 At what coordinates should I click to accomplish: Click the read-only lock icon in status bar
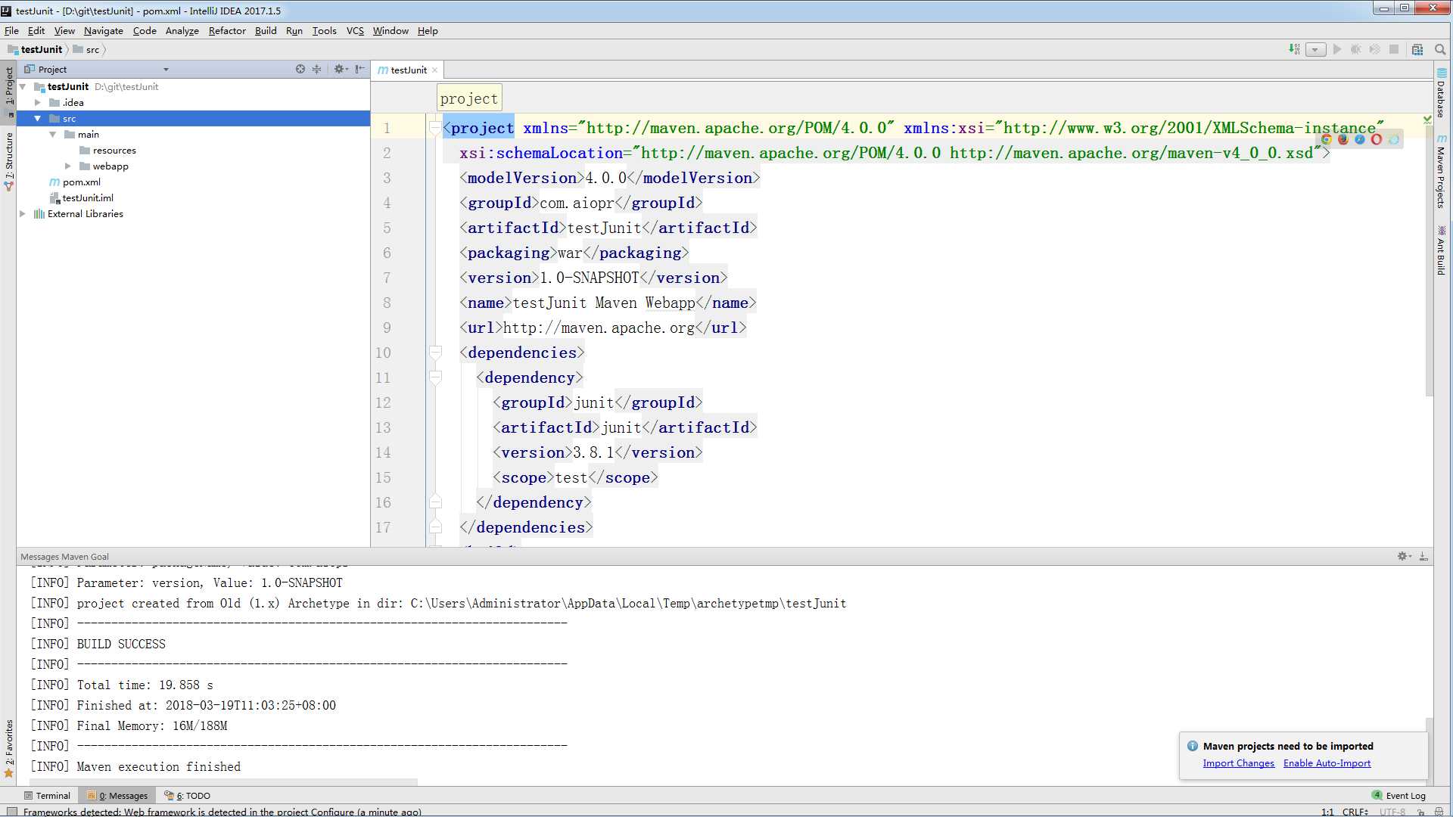click(1421, 812)
